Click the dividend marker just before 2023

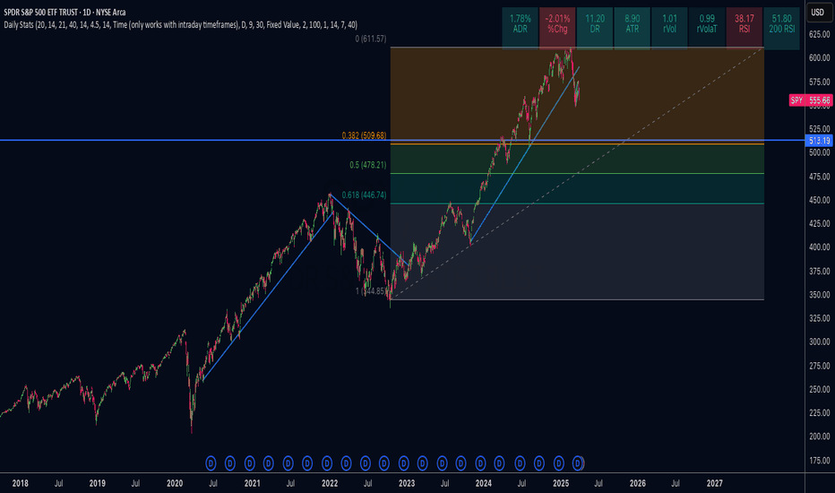[x=404, y=463]
